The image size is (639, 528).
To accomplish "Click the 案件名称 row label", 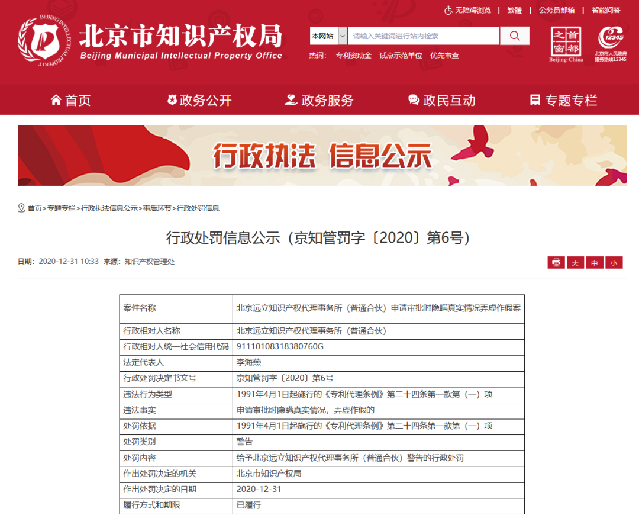I will click(176, 308).
